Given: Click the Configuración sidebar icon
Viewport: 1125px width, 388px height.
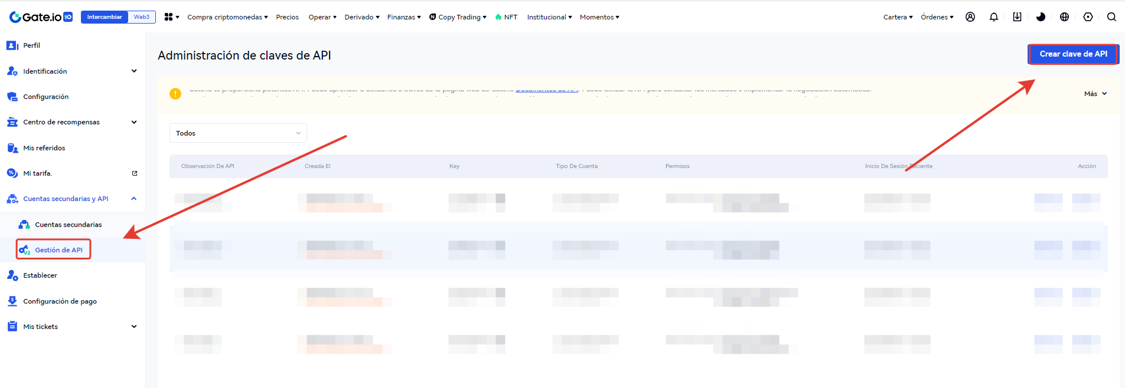Looking at the screenshot, I should tap(12, 97).
